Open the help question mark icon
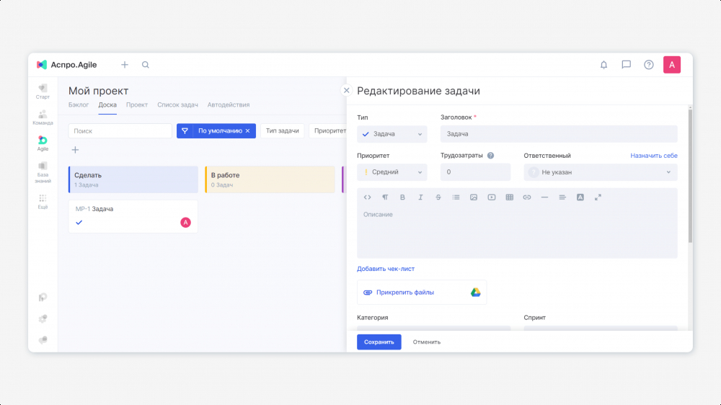Image resolution: width=721 pixels, height=405 pixels. point(649,65)
